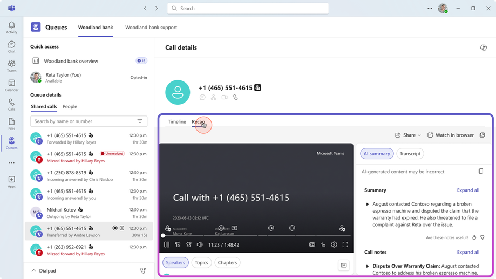This screenshot has width=496, height=279.
Task: Open the pop-out icon beside Watch in browser
Action: (x=482, y=135)
